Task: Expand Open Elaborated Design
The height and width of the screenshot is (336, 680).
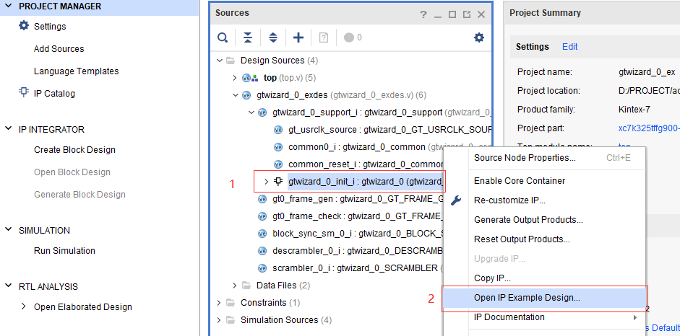Action: (24, 306)
